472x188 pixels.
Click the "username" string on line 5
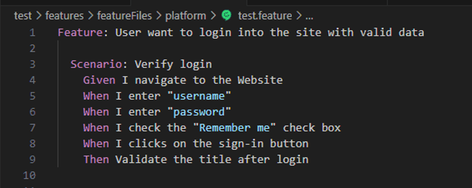[x=199, y=96]
